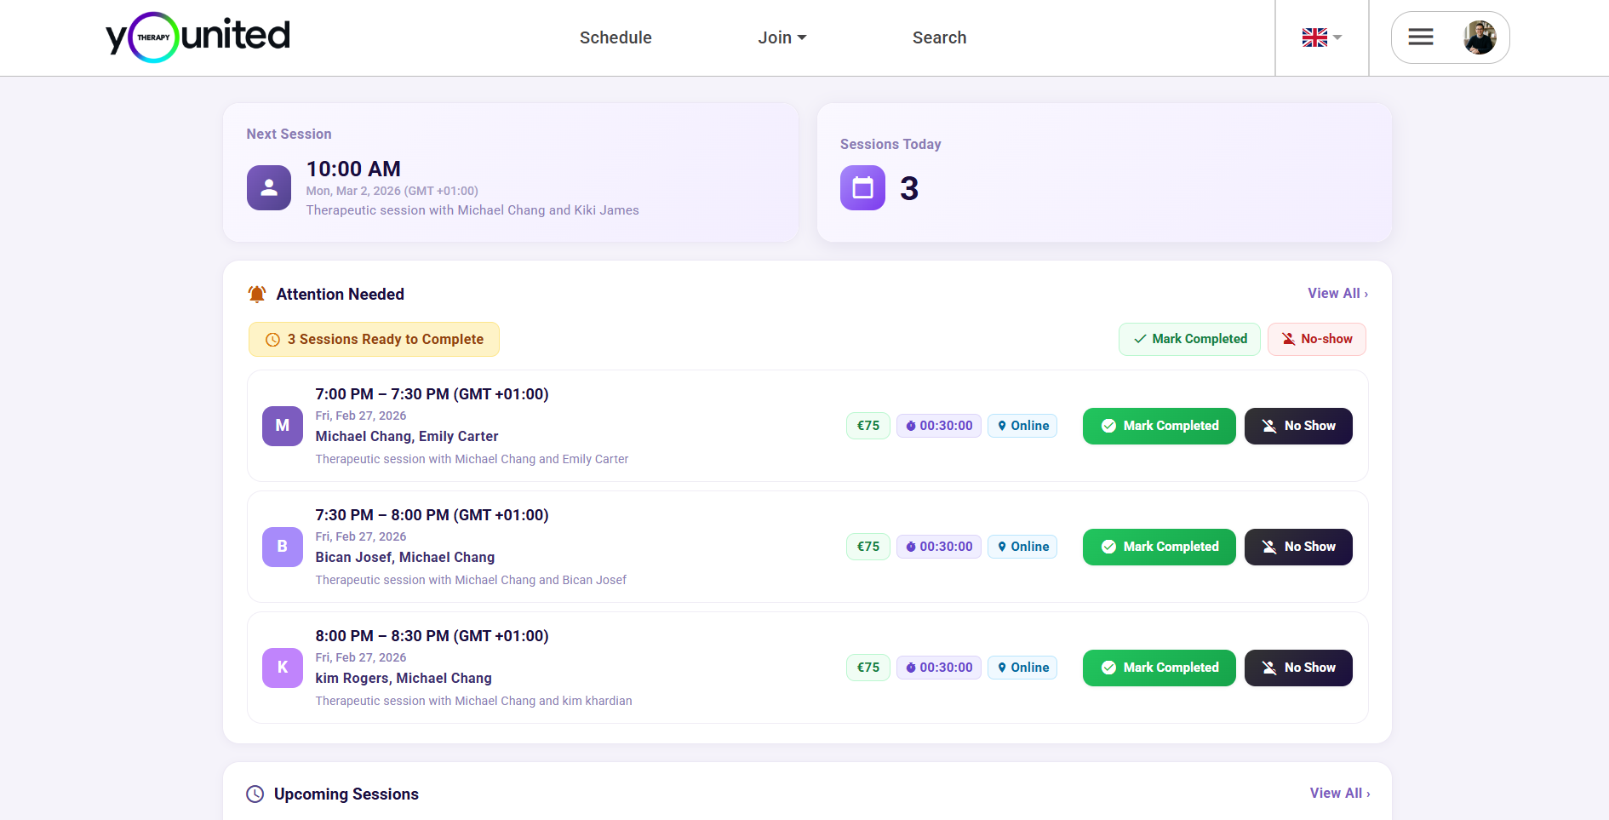Click the K avatar for kim Rogers' session
The image size is (1609, 820).
click(x=282, y=668)
